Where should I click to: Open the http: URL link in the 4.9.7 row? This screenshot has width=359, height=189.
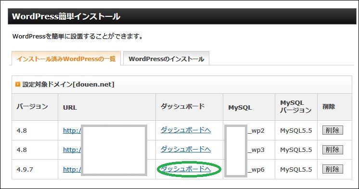[72, 169]
